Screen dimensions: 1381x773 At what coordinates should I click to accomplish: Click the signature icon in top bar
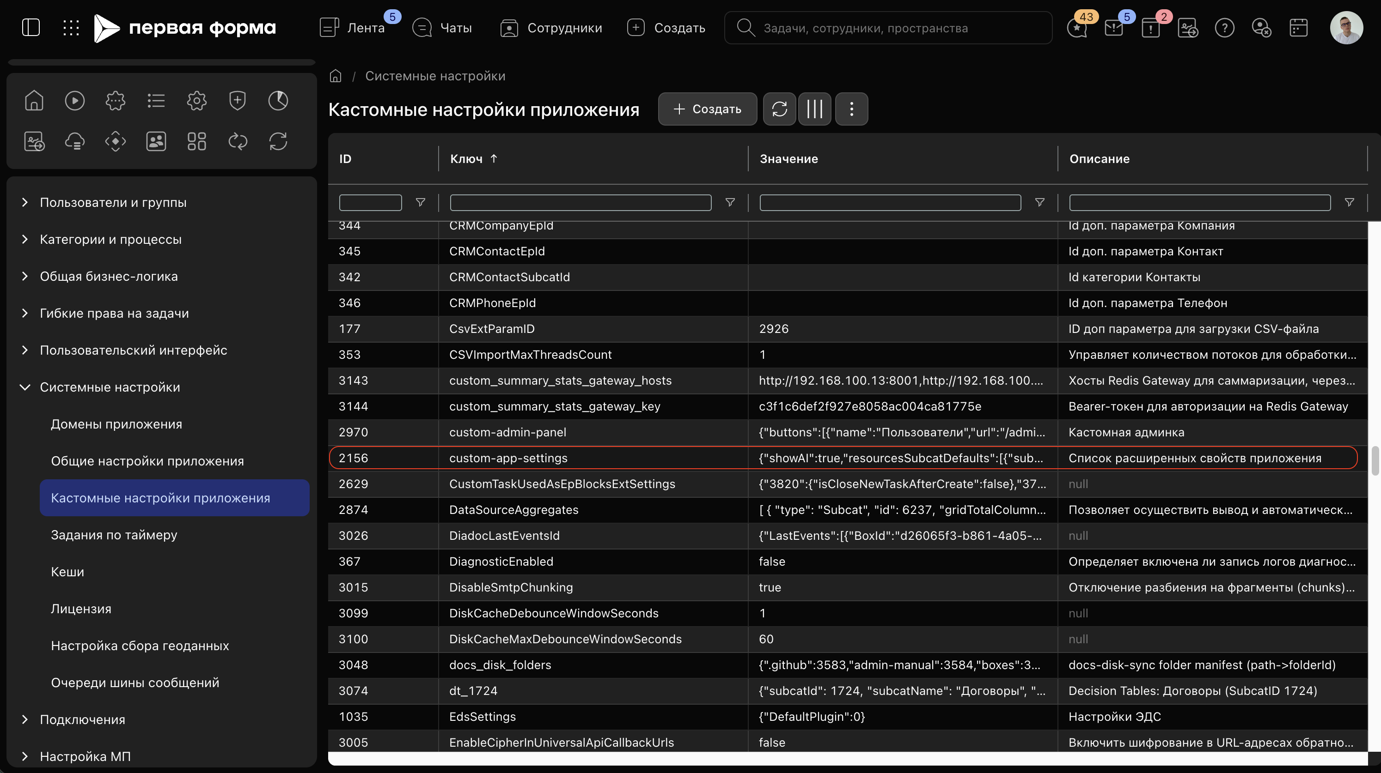pyautogui.click(x=1187, y=27)
